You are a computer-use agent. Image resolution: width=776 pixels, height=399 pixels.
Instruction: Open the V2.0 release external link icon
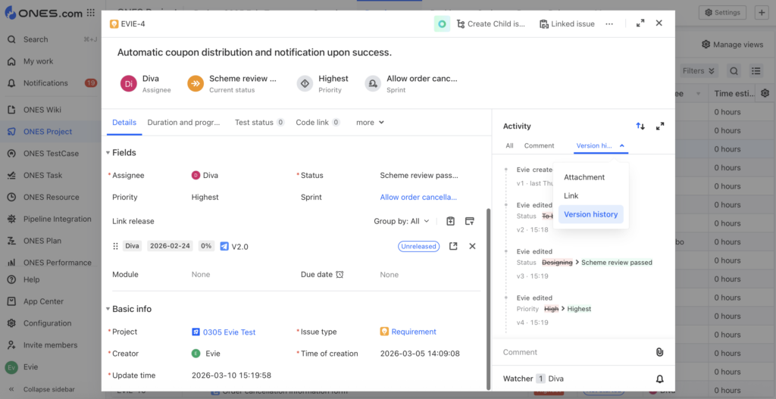[453, 246]
